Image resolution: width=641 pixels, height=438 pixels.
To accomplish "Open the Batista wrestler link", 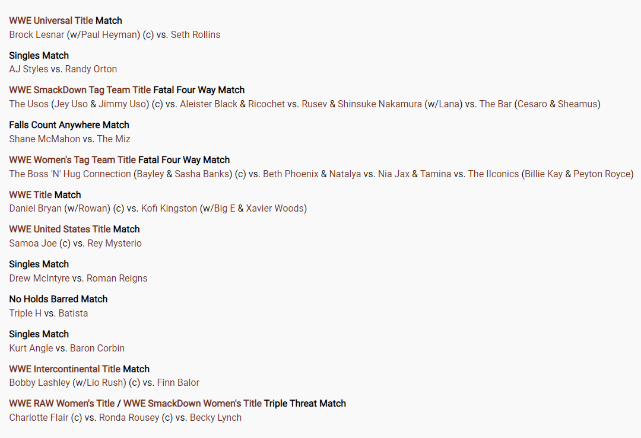I will click(x=73, y=313).
